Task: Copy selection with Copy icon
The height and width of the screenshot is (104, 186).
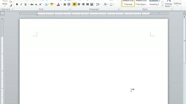Action: coord(11,1)
